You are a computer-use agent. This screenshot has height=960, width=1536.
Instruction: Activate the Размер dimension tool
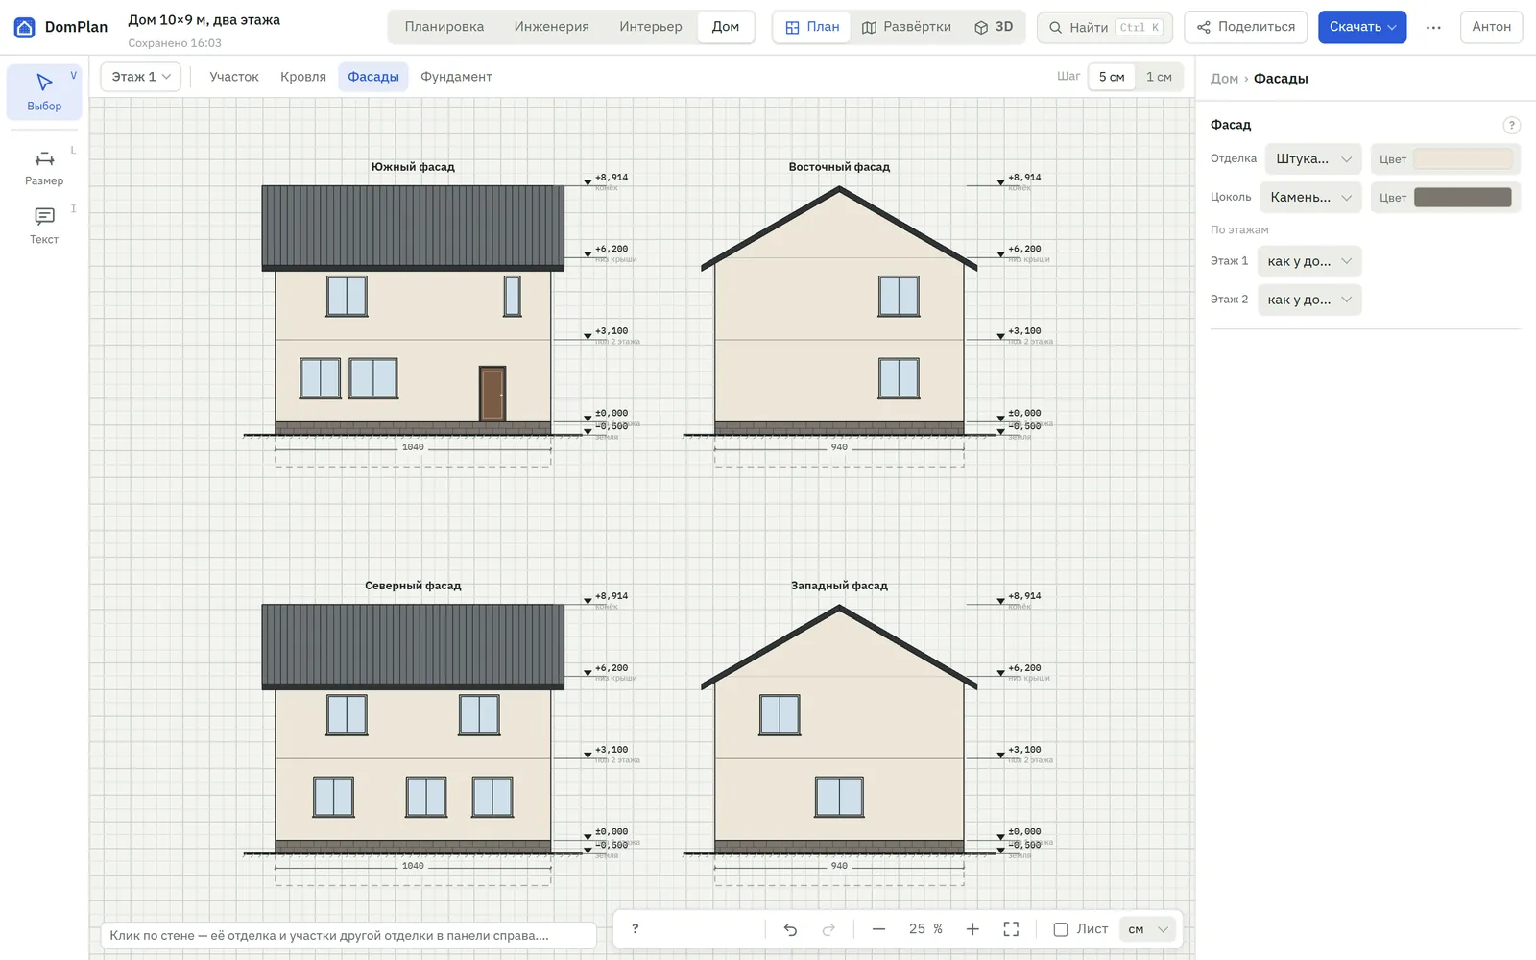pyautogui.click(x=44, y=167)
